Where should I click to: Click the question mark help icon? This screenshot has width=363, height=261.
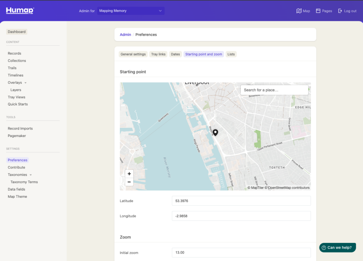[324, 248]
